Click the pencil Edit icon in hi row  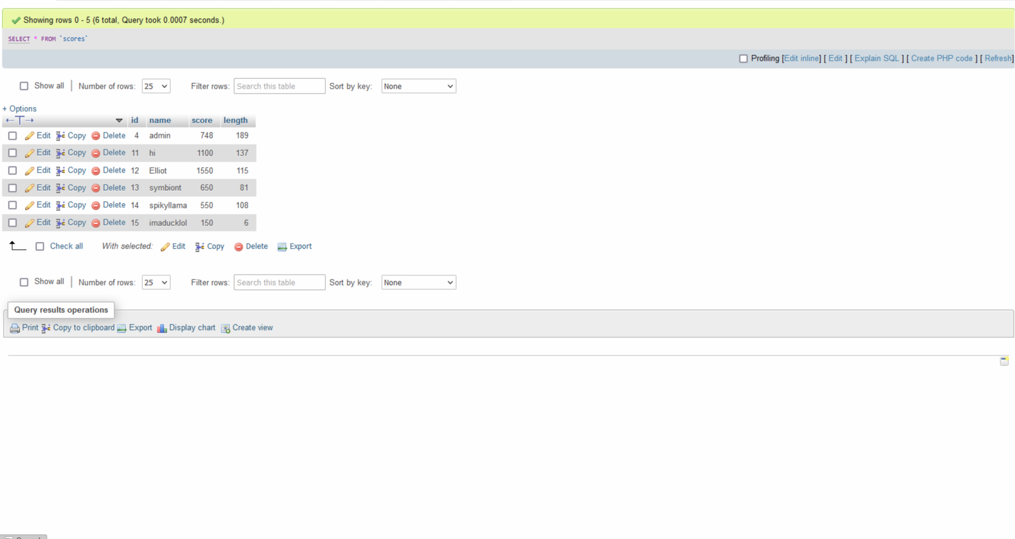[x=29, y=153]
